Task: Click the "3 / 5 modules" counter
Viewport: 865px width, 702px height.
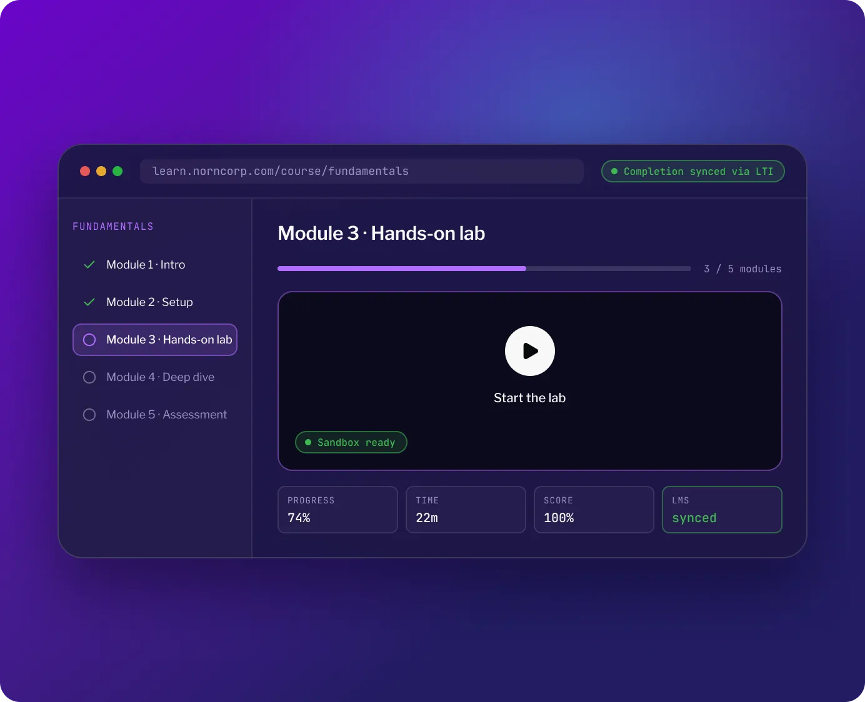Action: click(x=742, y=269)
